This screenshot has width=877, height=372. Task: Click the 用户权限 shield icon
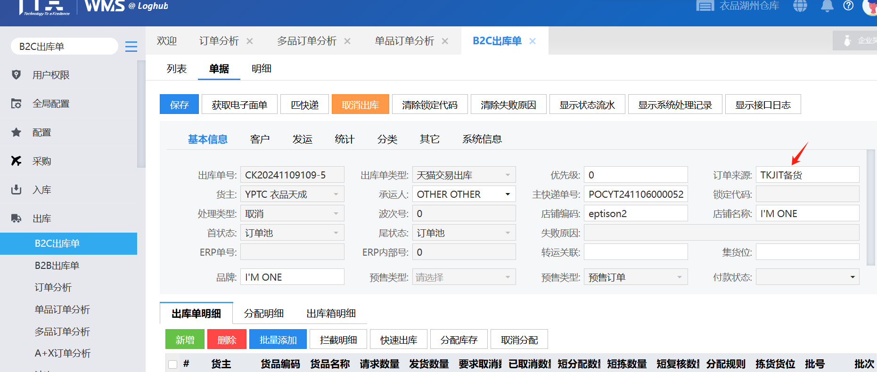[16, 75]
